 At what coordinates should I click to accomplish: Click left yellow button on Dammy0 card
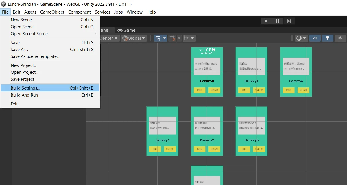tap(200, 90)
